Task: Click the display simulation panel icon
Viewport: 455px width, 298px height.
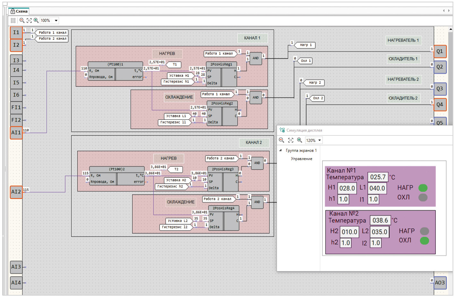Action: coord(282,130)
